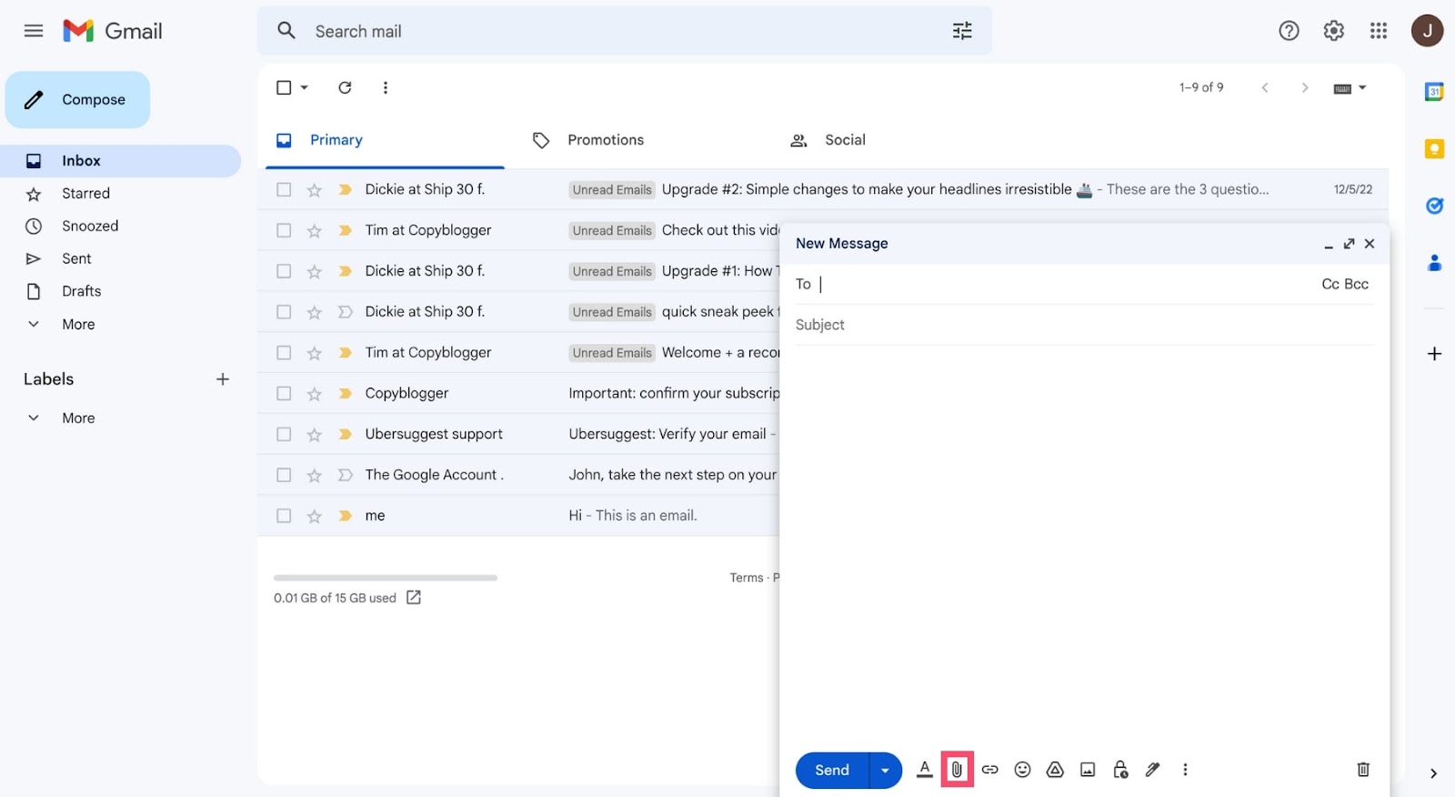This screenshot has height=797, width=1455.
Task: Click the Subject field
Action: [1083, 325]
